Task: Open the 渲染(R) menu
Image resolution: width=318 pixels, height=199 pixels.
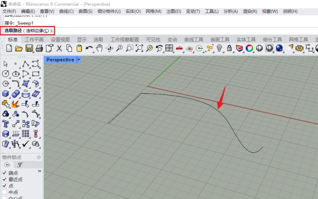Action: (x=250, y=11)
